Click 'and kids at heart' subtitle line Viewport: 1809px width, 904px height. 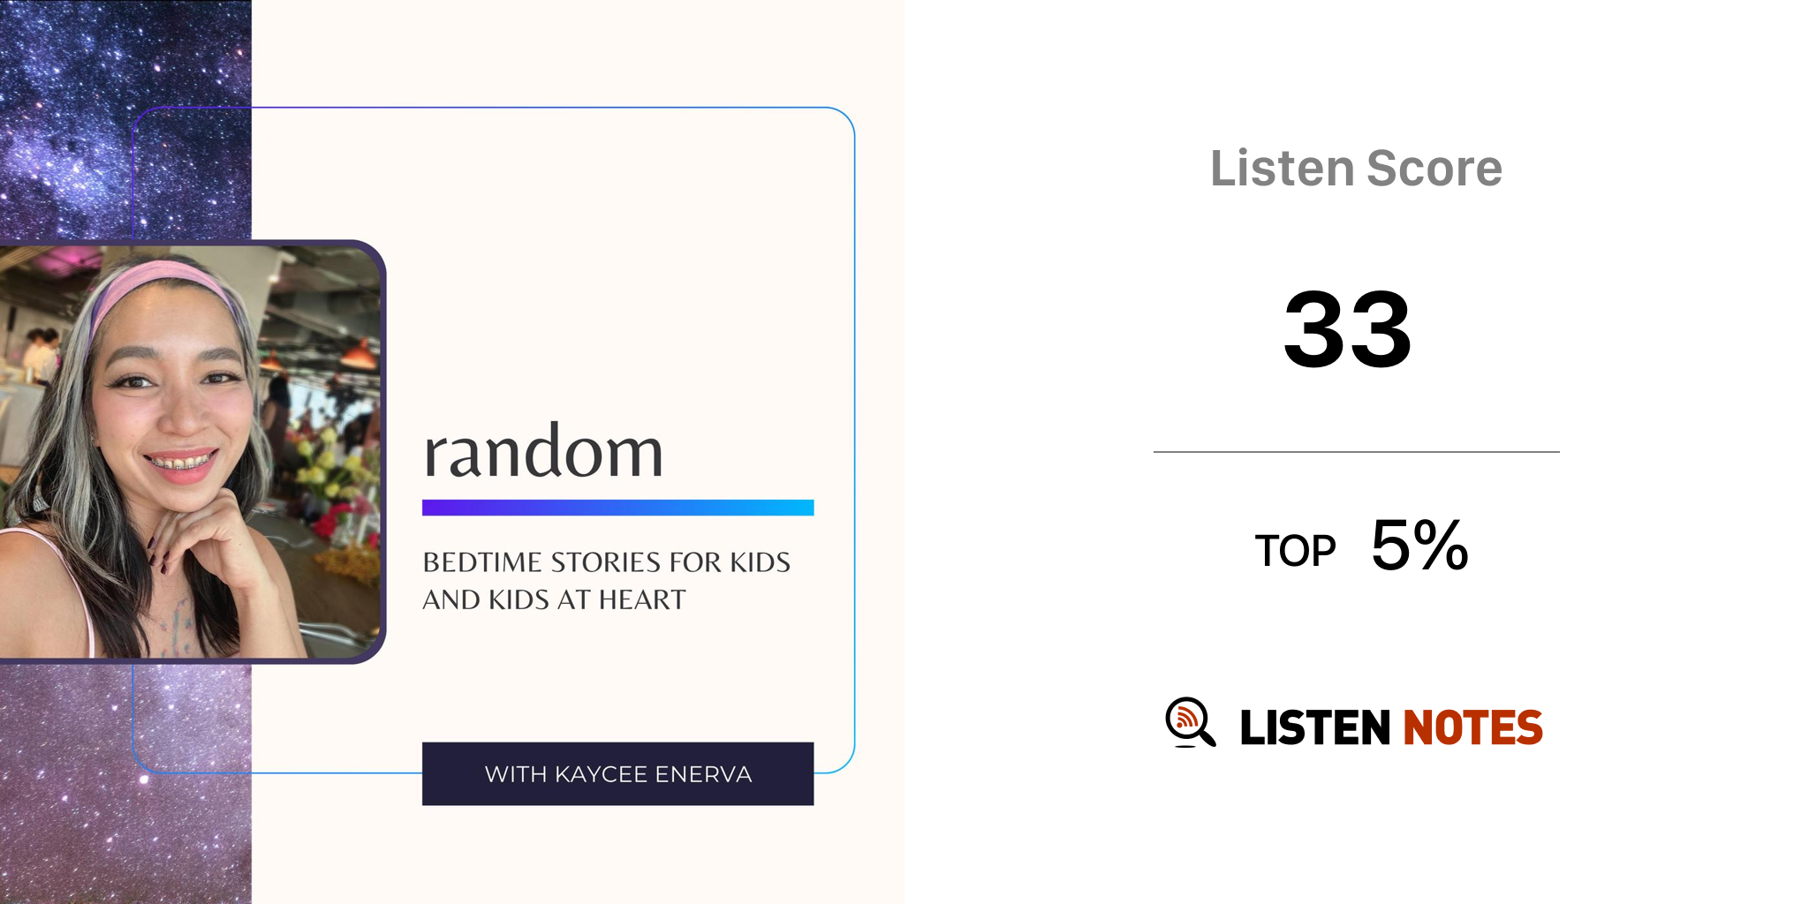point(554,600)
